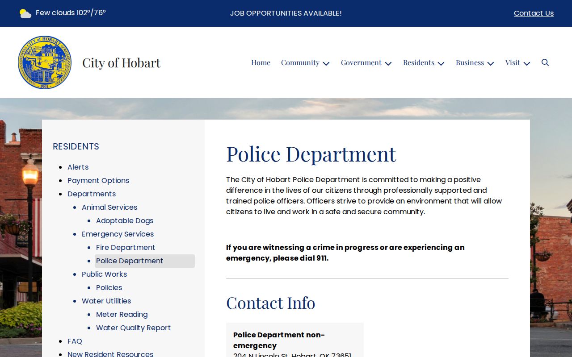Expand the Government menu chevron
The height and width of the screenshot is (357, 572).
pos(388,63)
